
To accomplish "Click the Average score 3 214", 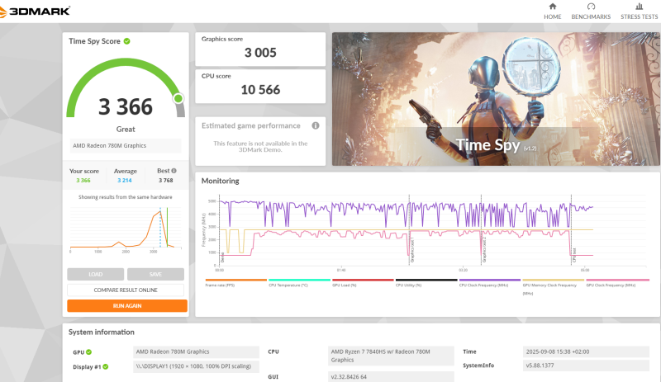I will pyautogui.click(x=125, y=180).
